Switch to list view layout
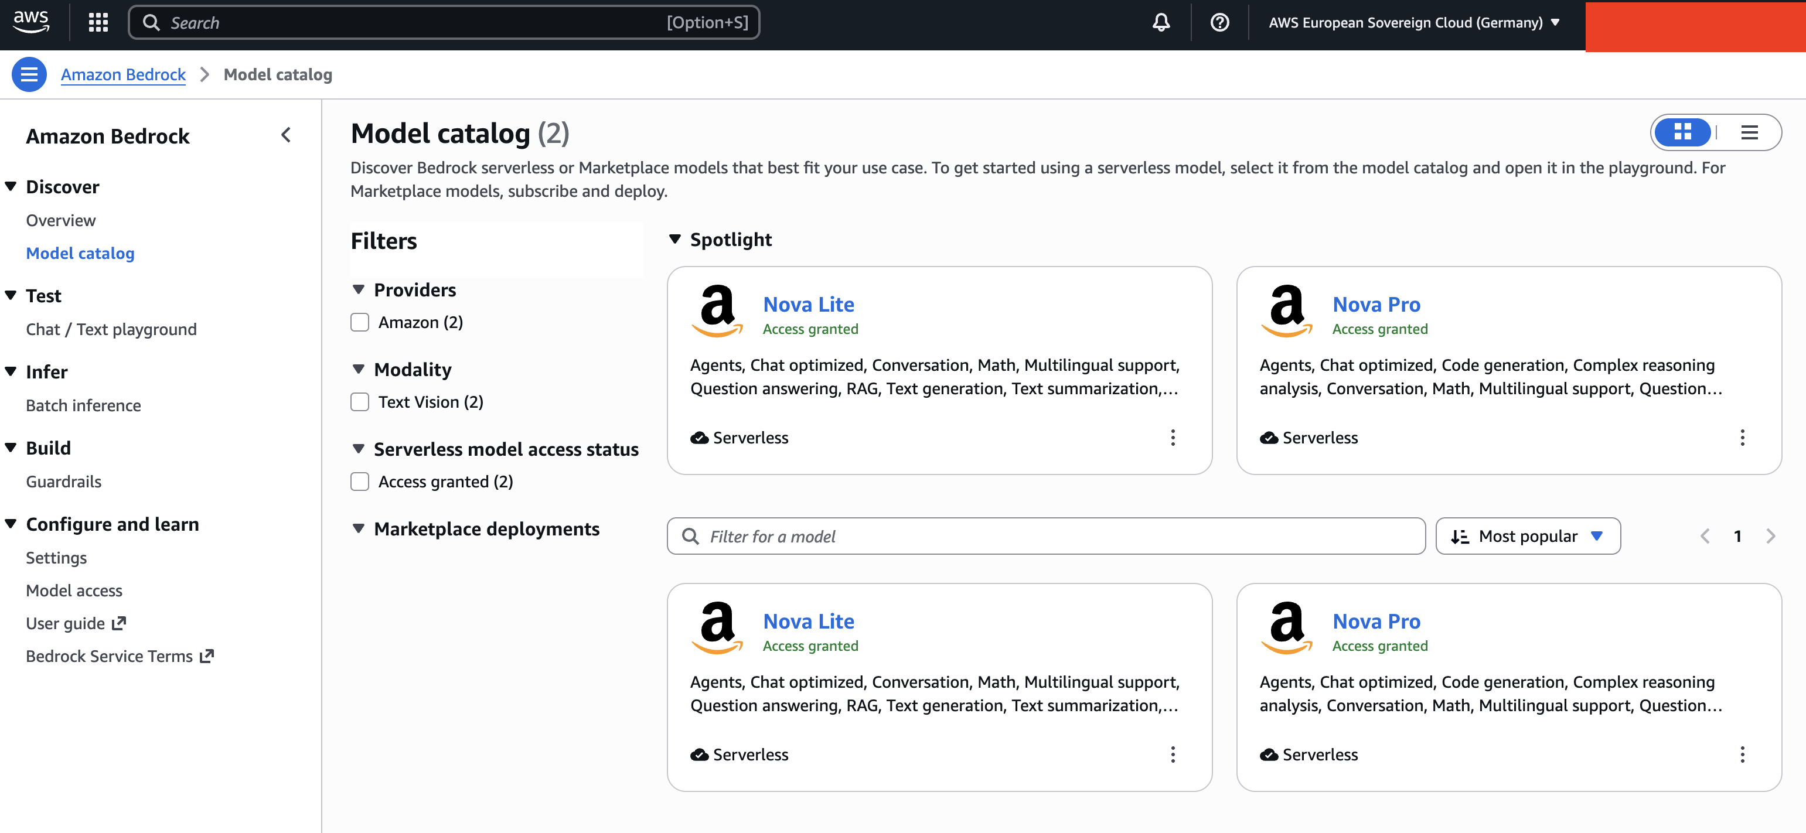 click(x=1749, y=132)
